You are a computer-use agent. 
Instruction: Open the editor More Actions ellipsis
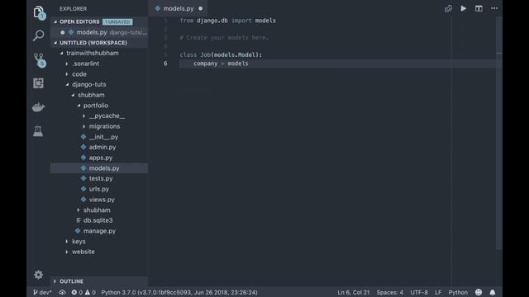[494, 8]
